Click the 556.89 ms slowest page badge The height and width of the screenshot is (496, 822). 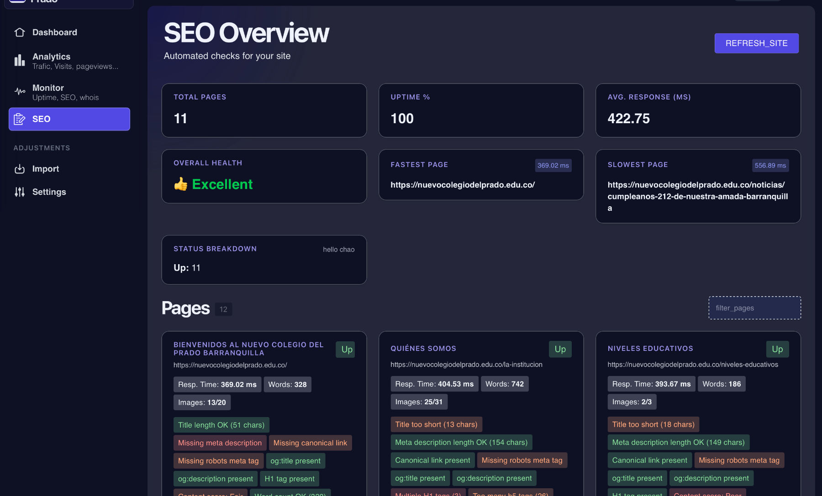click(770, 166)
